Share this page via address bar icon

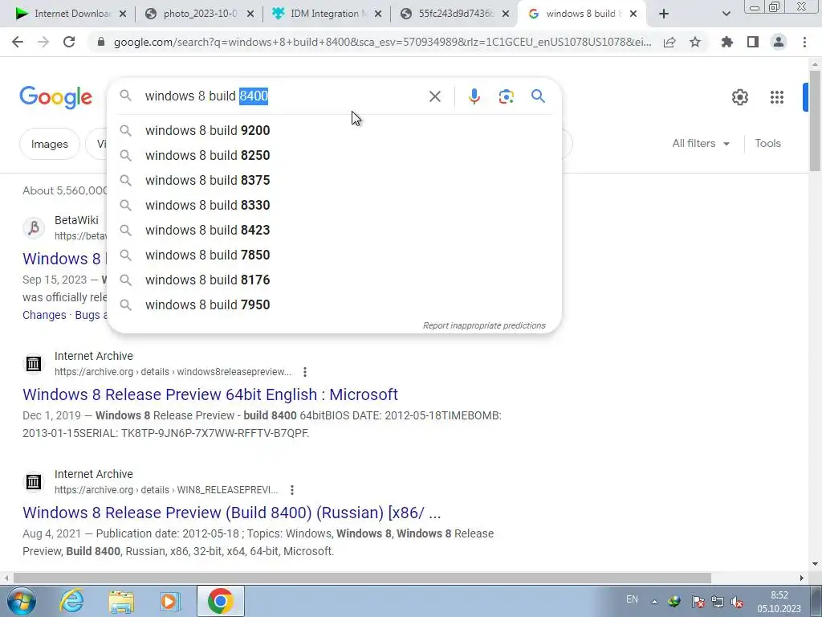pyautogui.click(x=669, y=42)
